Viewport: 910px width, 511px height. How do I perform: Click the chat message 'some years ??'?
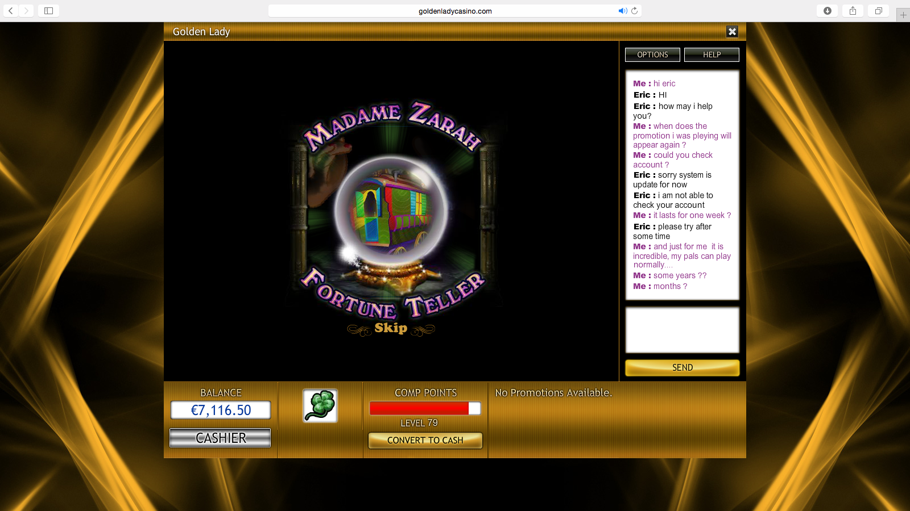[x=670, y=275]
